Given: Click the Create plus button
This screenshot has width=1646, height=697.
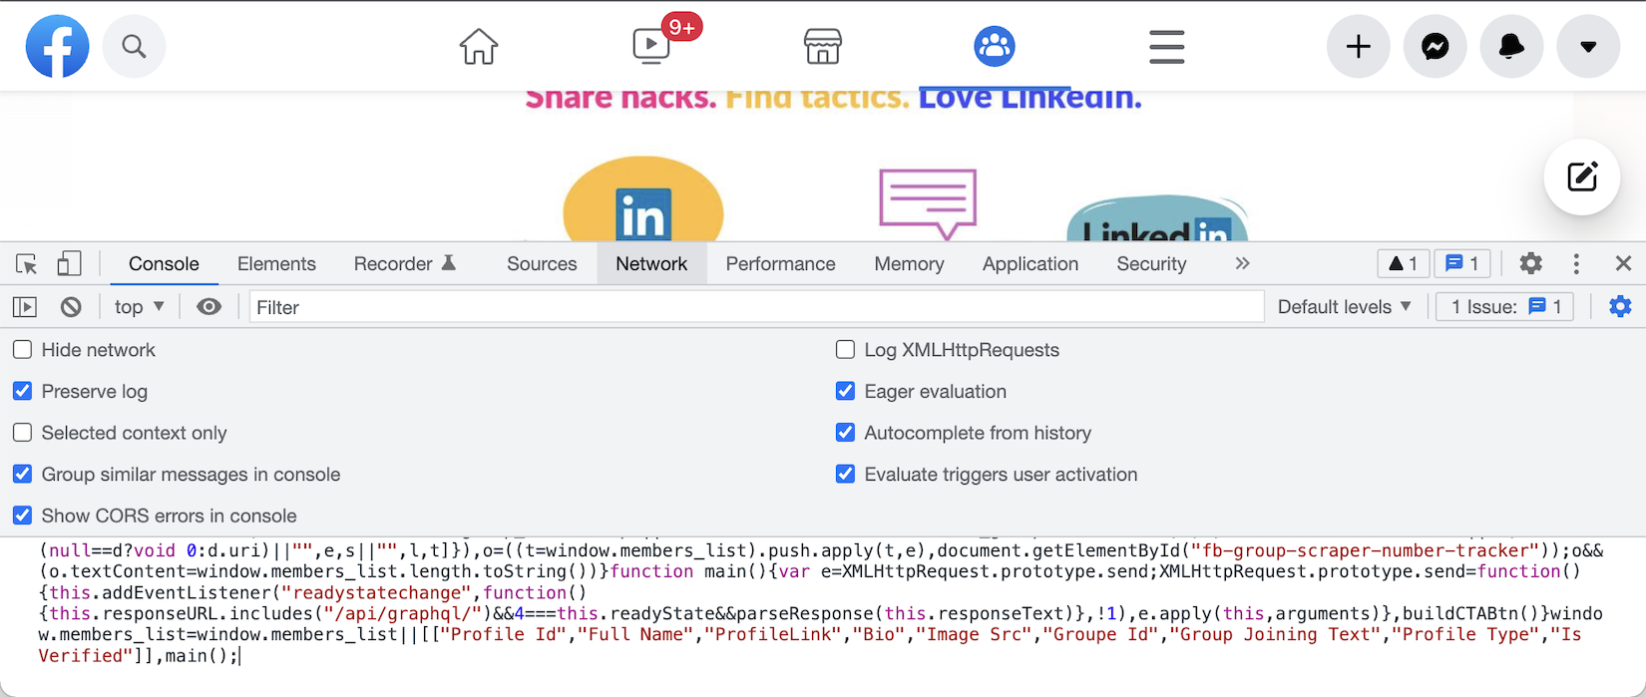Looking at the screenshot, I should [1358, 46].
